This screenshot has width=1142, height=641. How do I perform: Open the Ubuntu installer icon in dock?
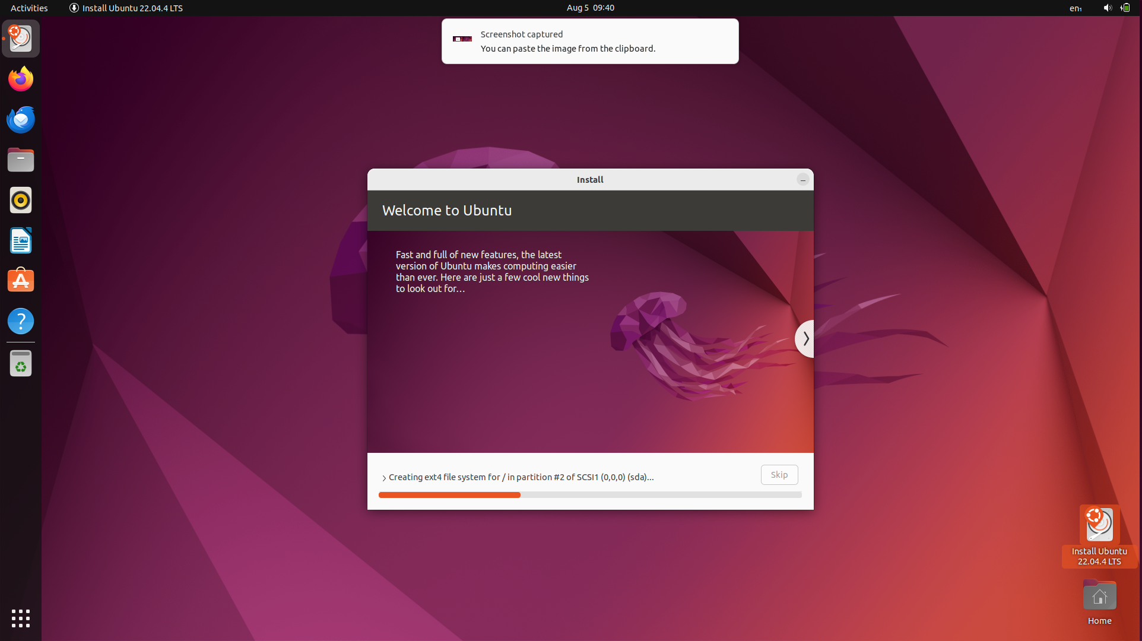click(21, 39)
